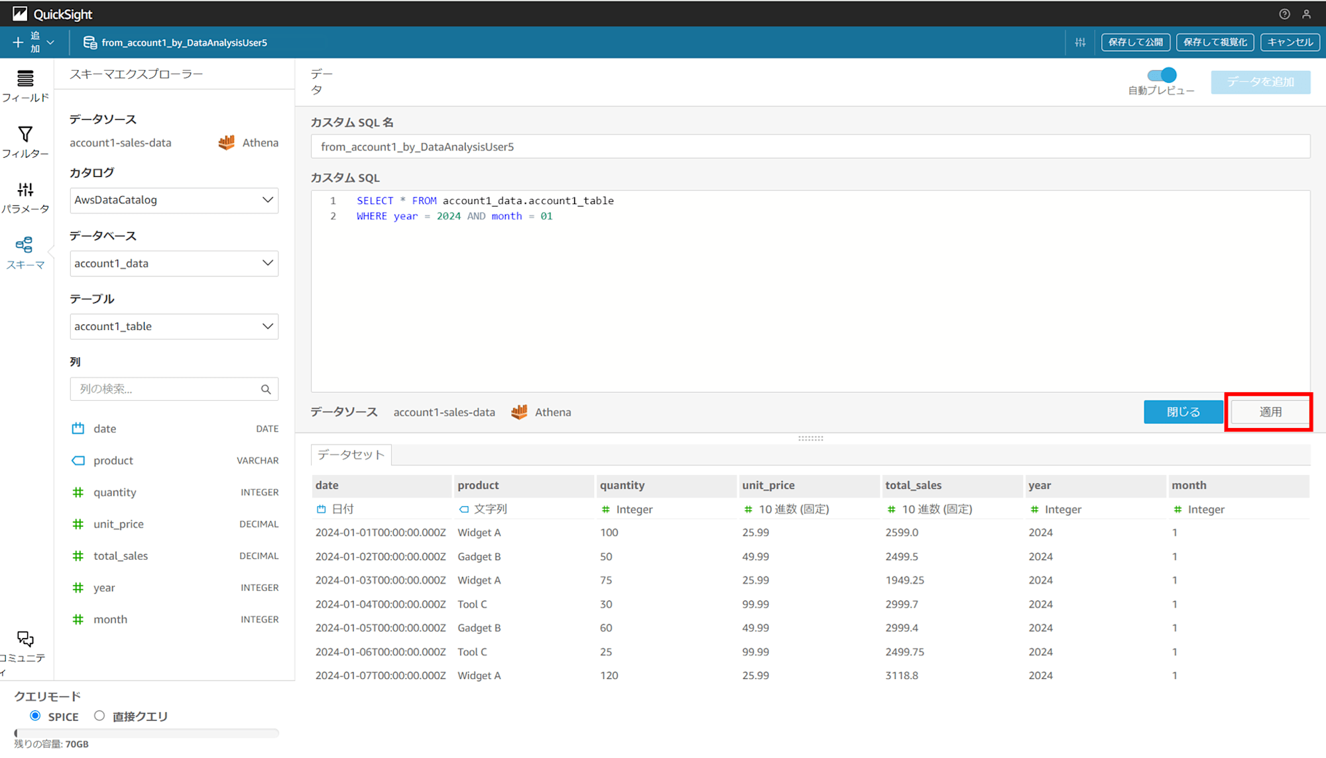Open the テーブル account1_table dropdown
Viewport: 1326px width, 758px height.
pos(174,327)
